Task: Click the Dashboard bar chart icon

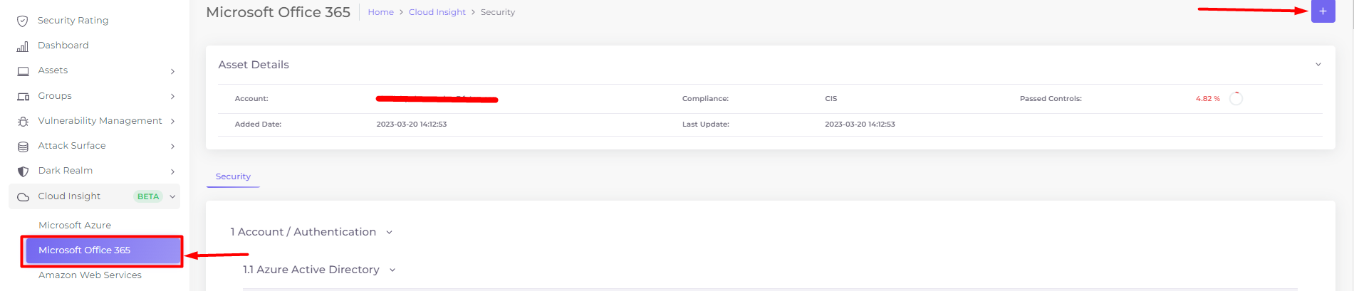Action: click(23, 46)
